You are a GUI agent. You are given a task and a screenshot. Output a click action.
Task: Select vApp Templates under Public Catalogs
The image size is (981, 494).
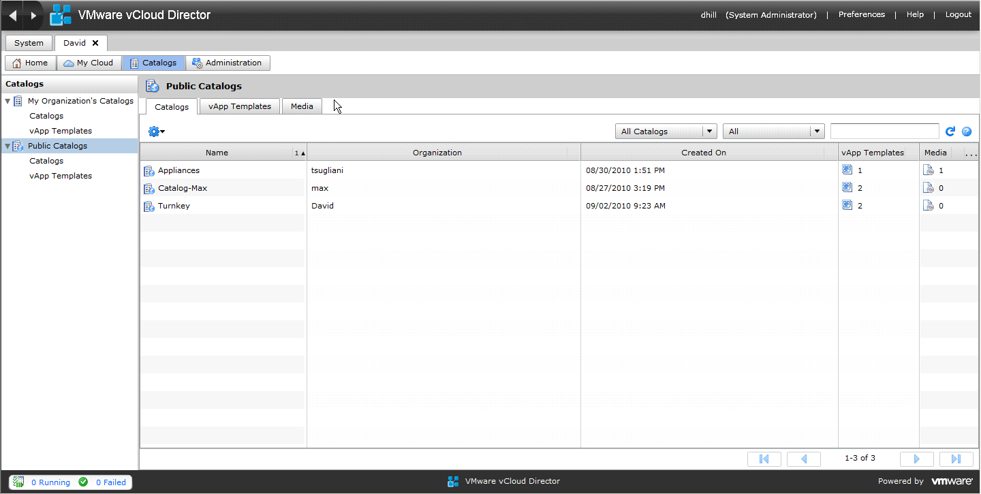coord(61,176)
